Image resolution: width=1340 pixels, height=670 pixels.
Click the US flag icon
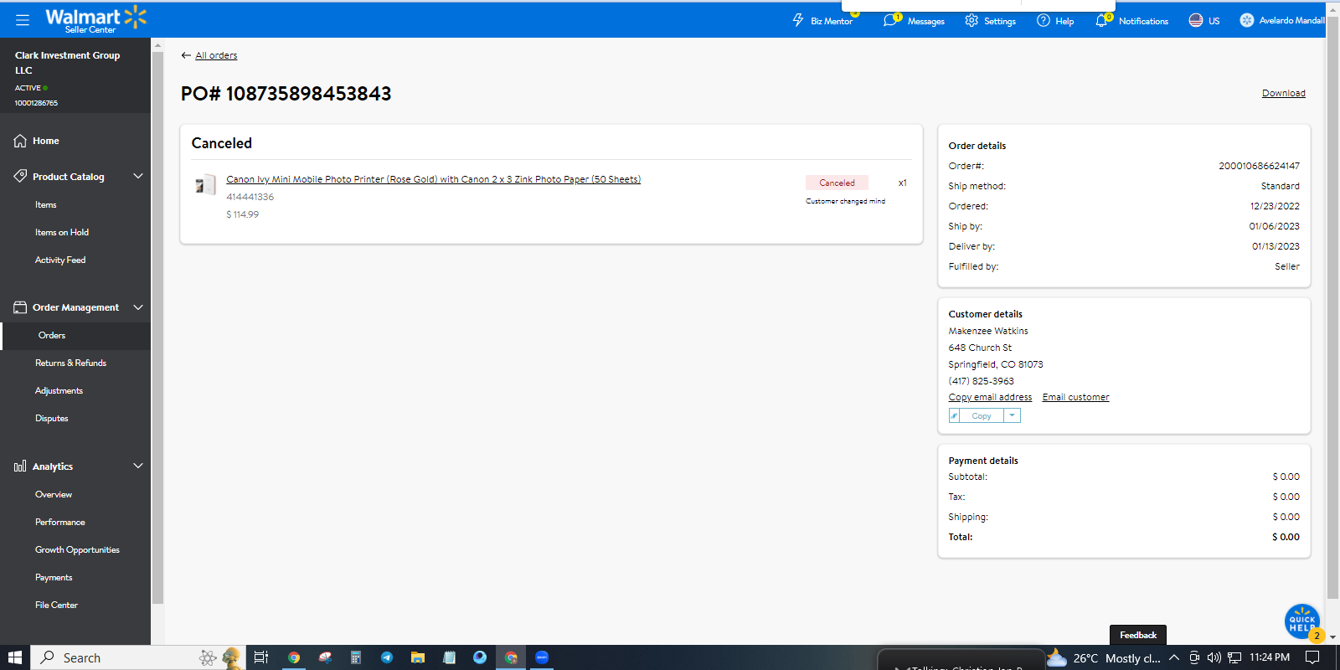pyautogui.click(x=1196, y=20)
